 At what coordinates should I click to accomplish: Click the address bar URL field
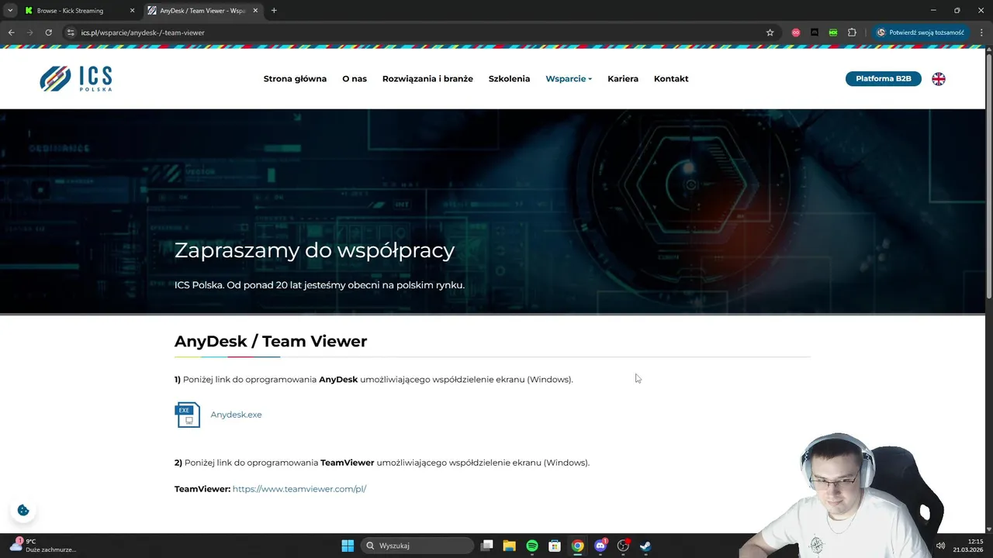pyautogui.click(x=419, y=33)
